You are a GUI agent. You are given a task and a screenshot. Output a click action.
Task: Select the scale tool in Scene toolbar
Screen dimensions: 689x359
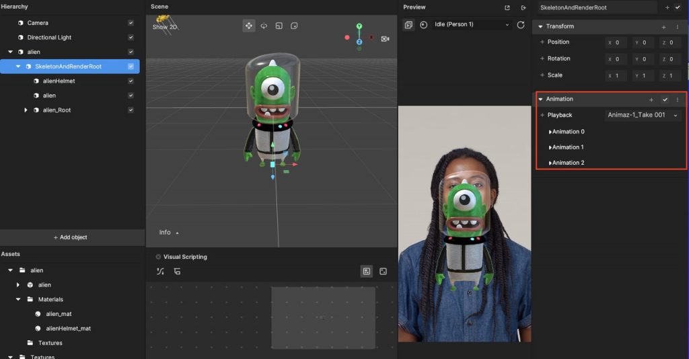point(279,26)
